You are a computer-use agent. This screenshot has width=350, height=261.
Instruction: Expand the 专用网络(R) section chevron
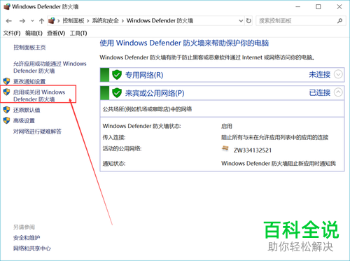tap(338, 75)
